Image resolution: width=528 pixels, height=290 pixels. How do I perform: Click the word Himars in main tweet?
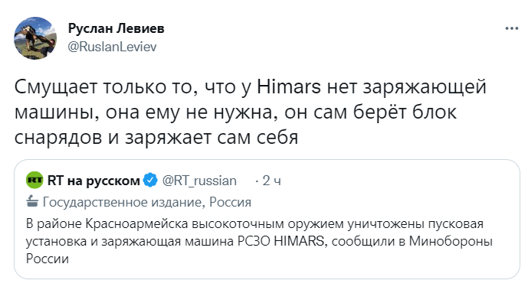[x=289, y=86]
